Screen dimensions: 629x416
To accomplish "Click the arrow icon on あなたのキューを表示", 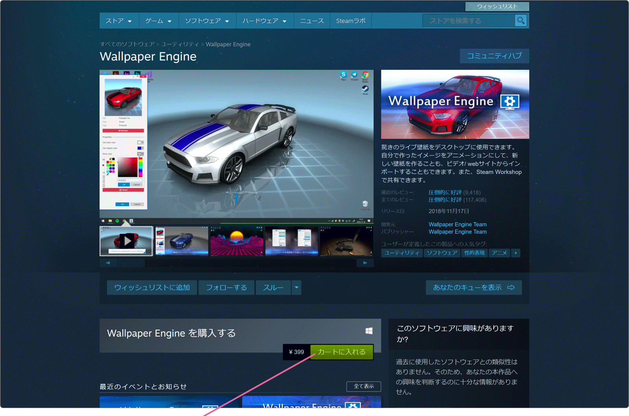I will point(511,288).
